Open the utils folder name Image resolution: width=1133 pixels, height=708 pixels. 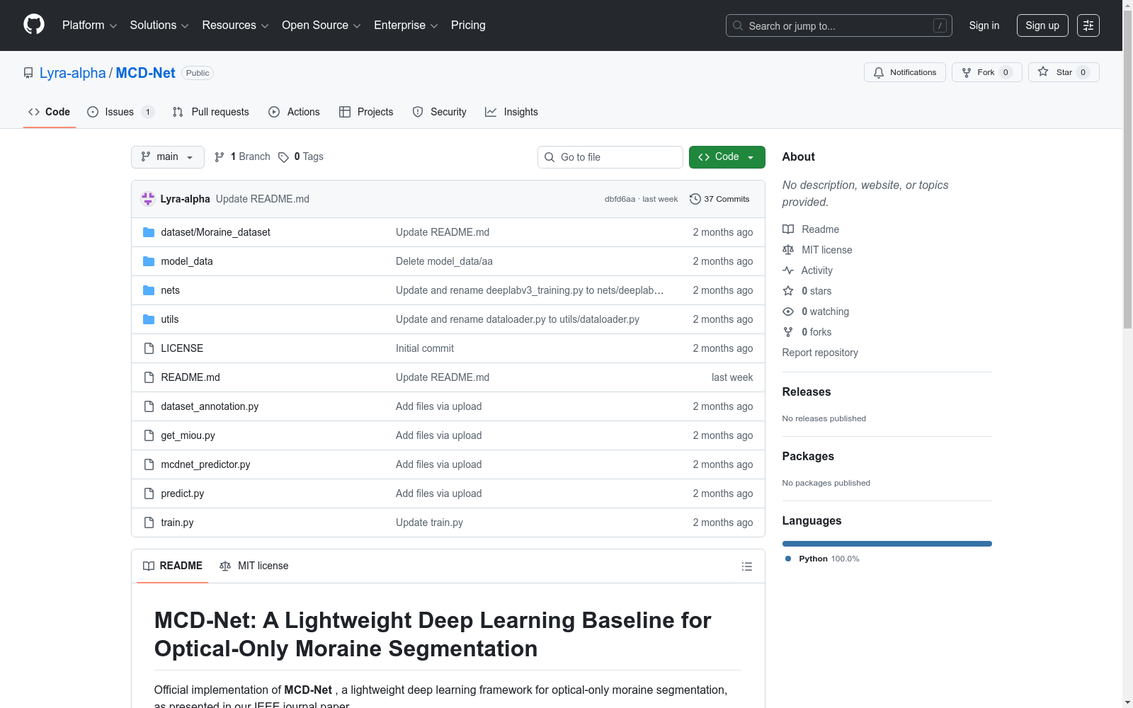(170, 319)
